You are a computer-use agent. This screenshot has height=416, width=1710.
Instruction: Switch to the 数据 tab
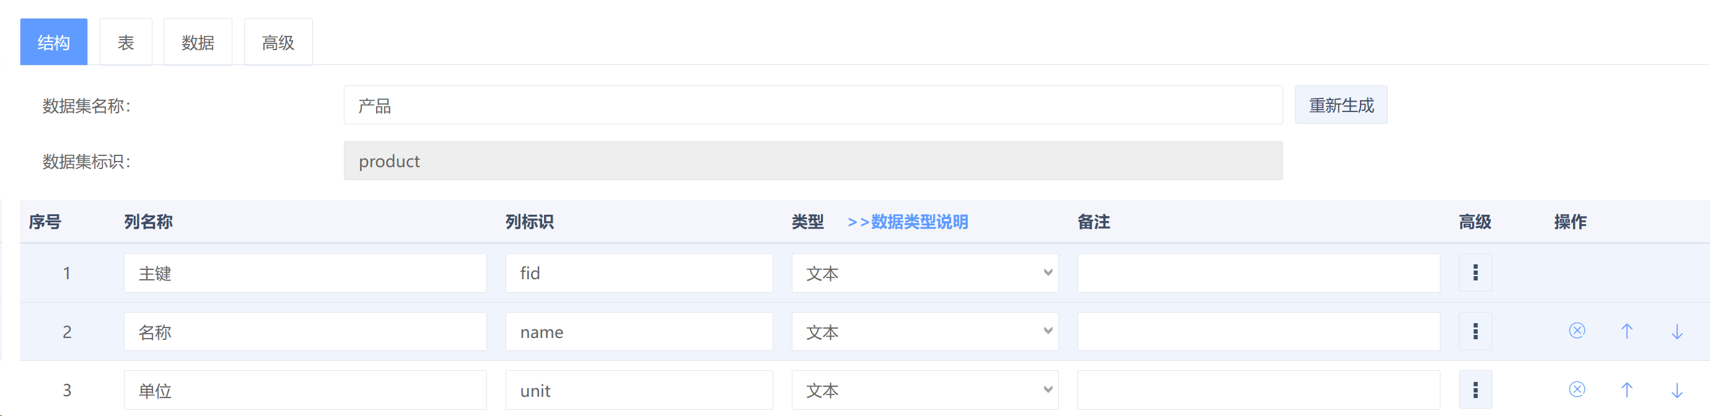click(x=198, y=42)
